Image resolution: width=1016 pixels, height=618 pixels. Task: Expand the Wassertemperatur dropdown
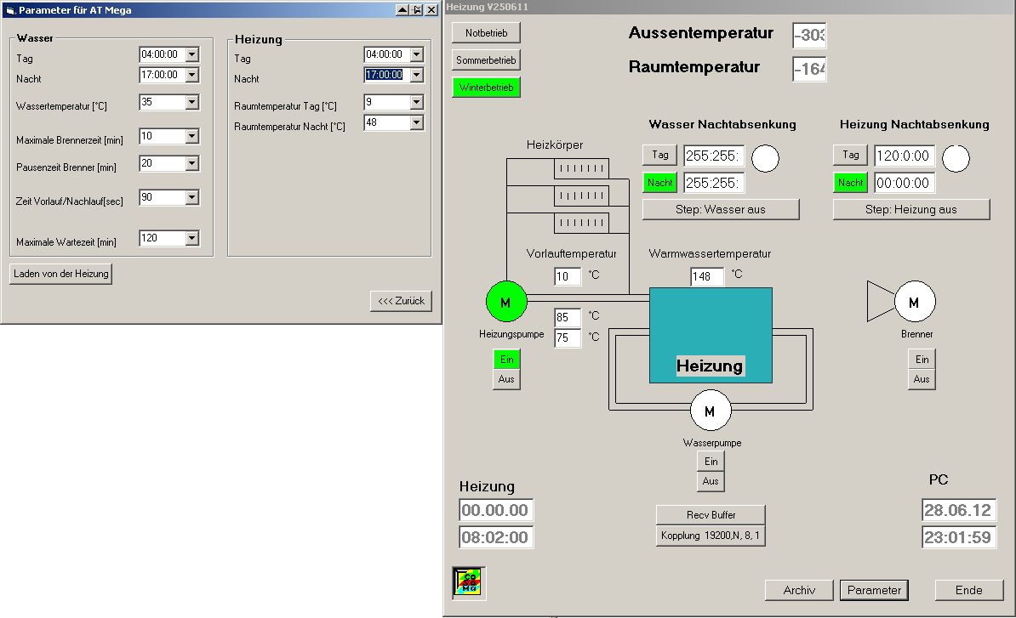point(191,103)
